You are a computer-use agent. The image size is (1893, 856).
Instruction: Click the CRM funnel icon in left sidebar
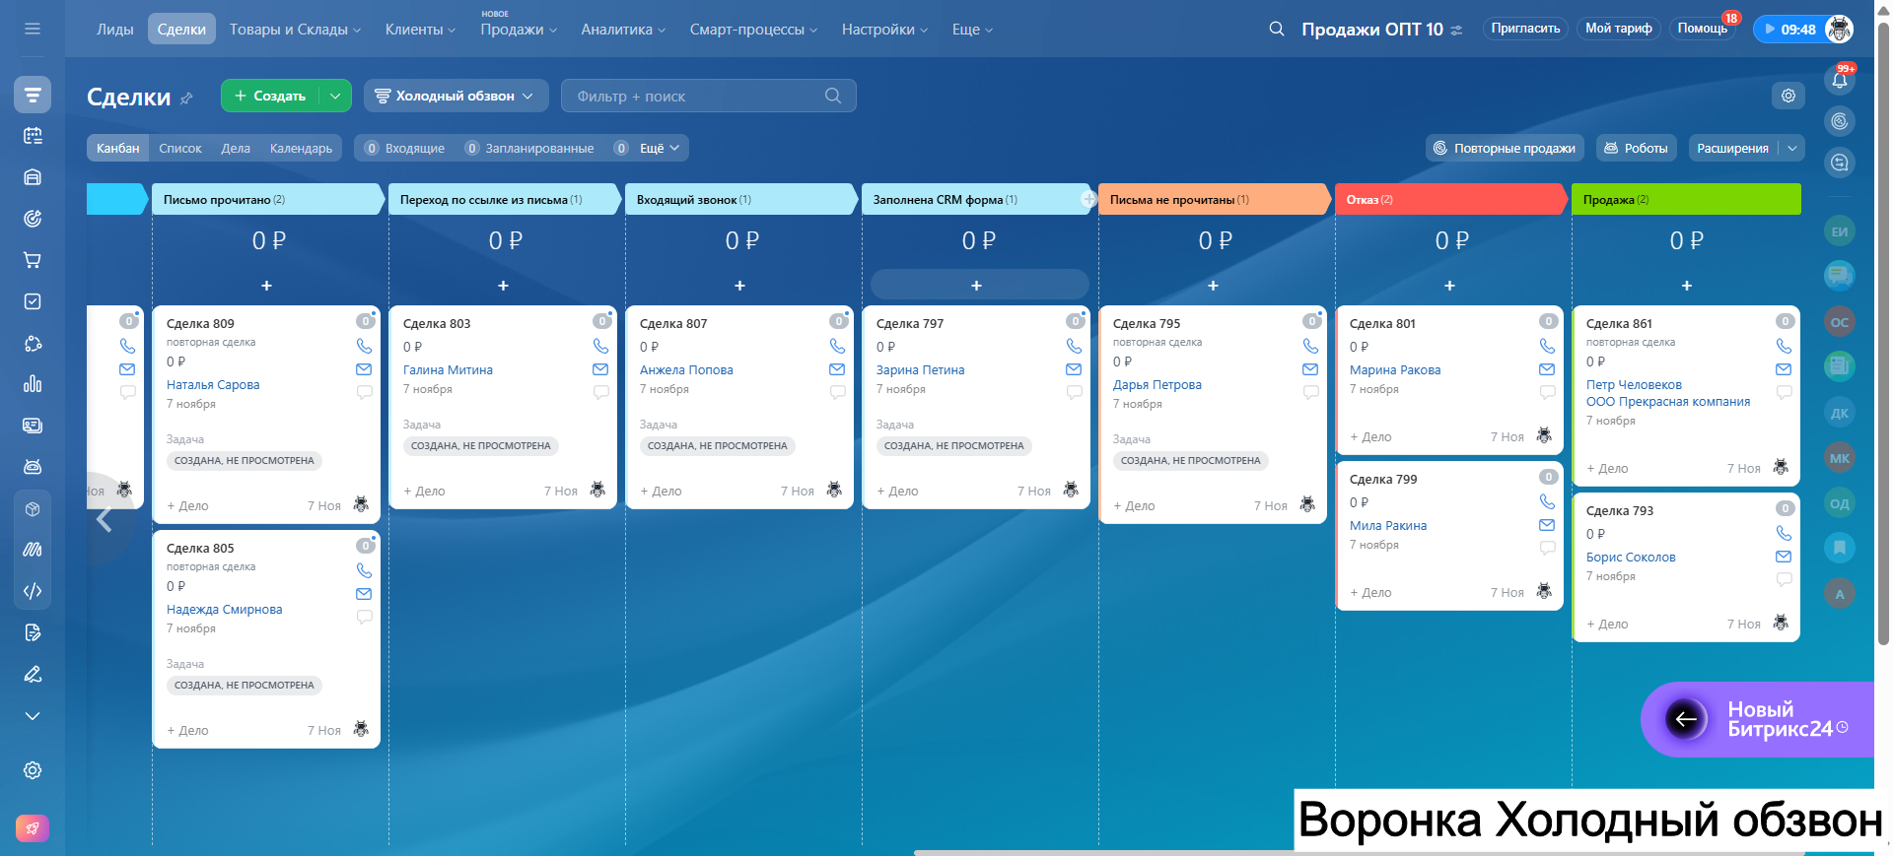(33, 95)
